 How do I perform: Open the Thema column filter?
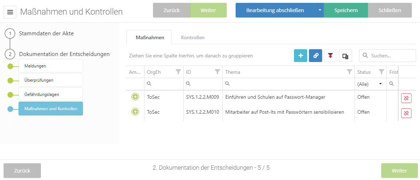(x=349, y=72)
